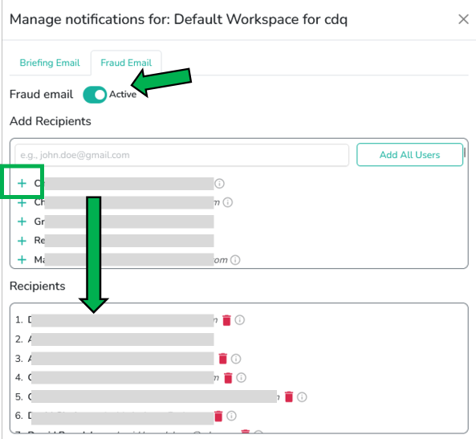Screen dimensions: 476x439
Task: Switch to the Briefing Email tab
Action: pyautogui.click(x=50, y=63)
